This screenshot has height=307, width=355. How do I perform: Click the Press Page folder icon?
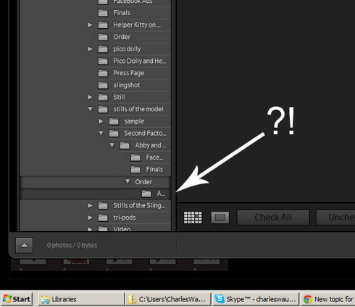coord(103,73)
